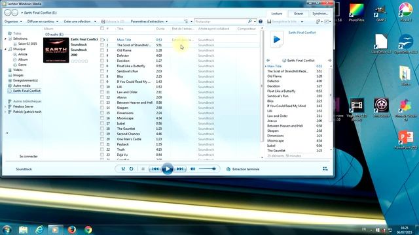The width and height of the screenshot is (419, 235).
Task: Switch to Now Playing mode icon
Action: point(325,168)
